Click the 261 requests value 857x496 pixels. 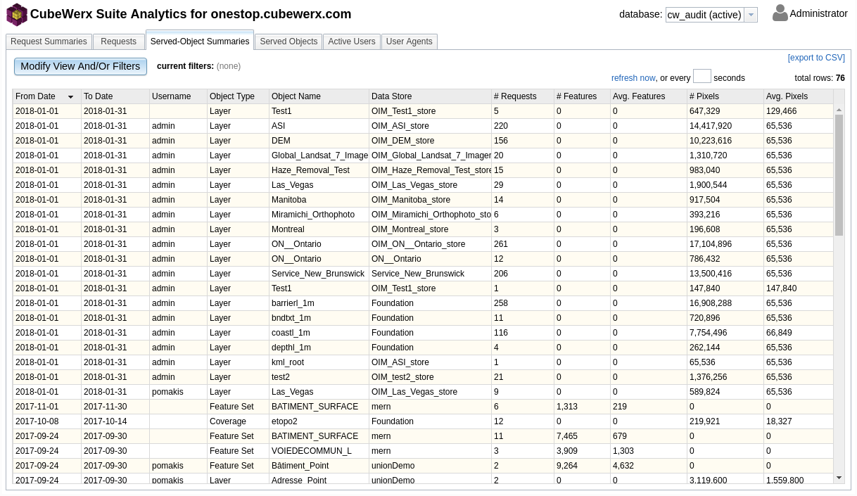click(523, 244)
